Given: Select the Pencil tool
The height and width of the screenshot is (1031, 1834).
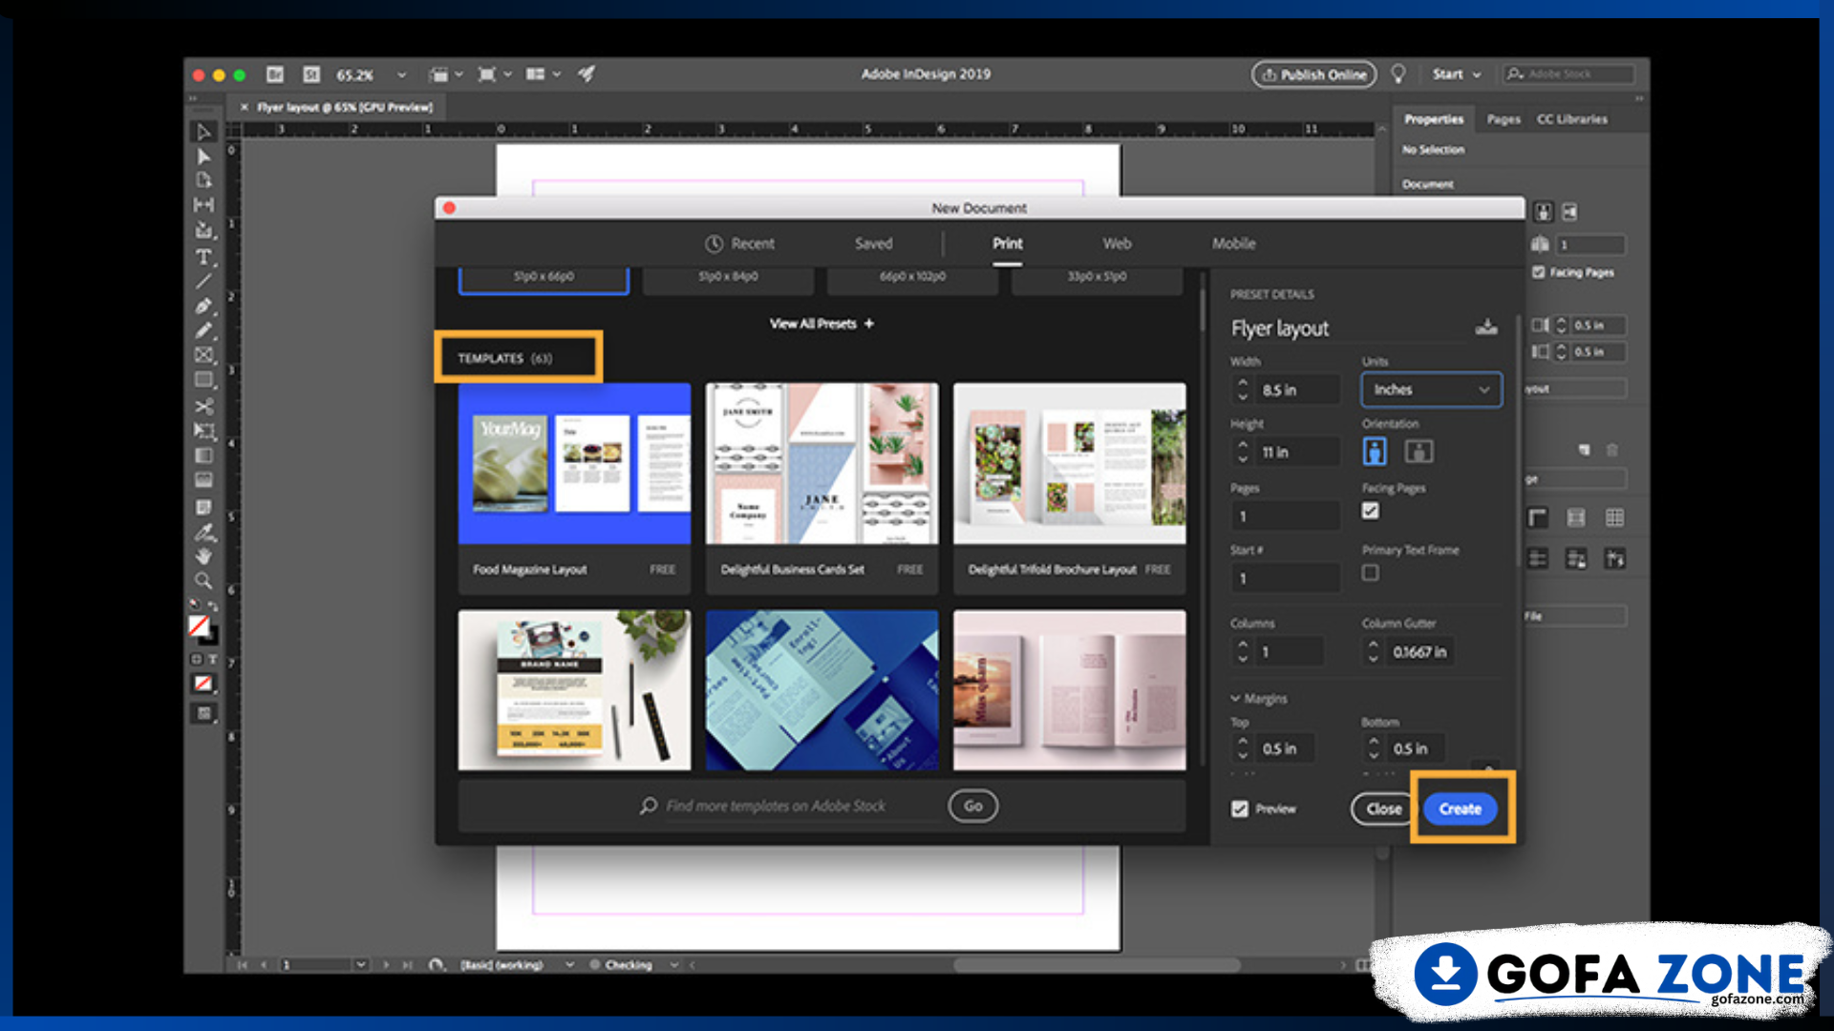Looking at the screenshot, I should [203, 330].
